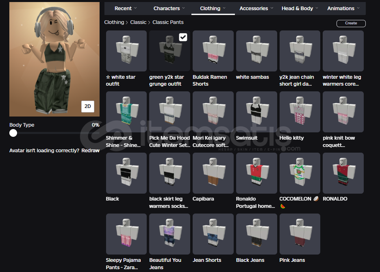Click the avatar preview image
380x272 pixels.
pyautogui.click(x=54, y=59)
